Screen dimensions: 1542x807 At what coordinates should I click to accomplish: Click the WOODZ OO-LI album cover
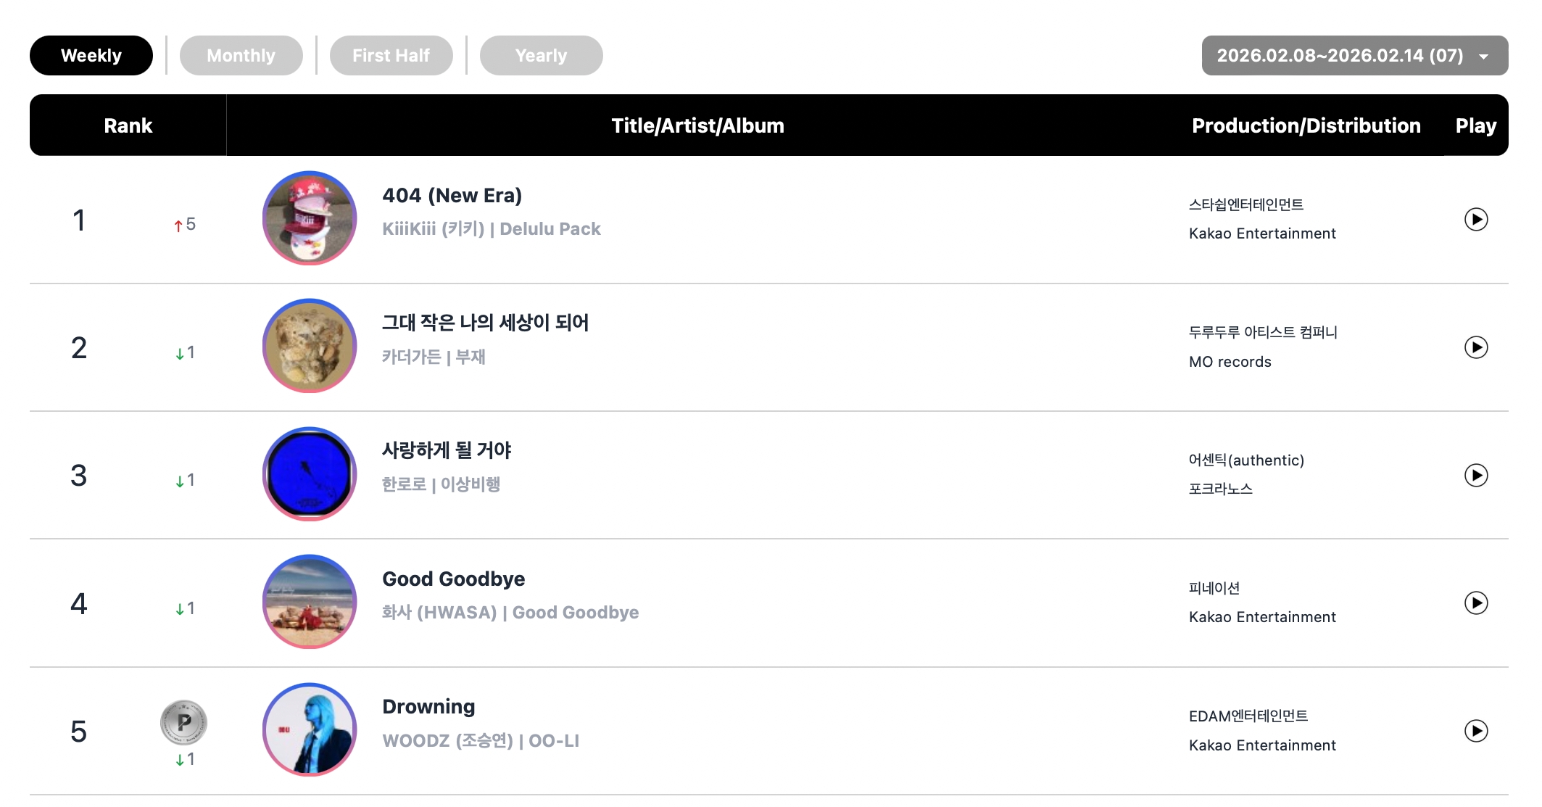coord(310,729)
